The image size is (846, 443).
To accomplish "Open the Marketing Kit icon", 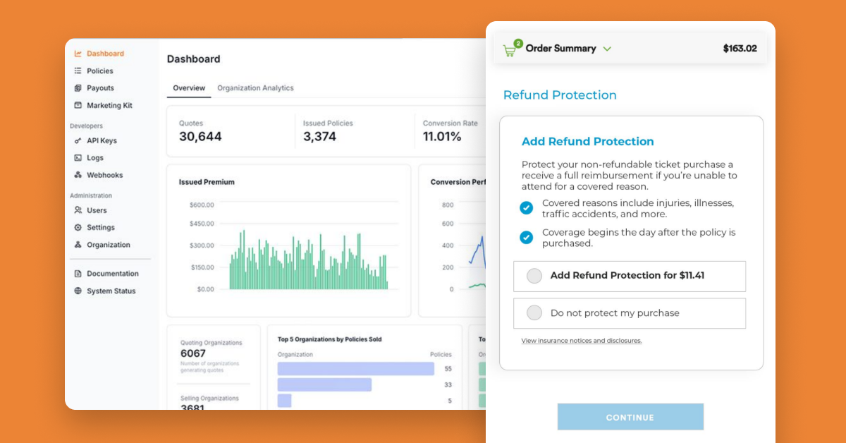I will [x=78, y=105].
